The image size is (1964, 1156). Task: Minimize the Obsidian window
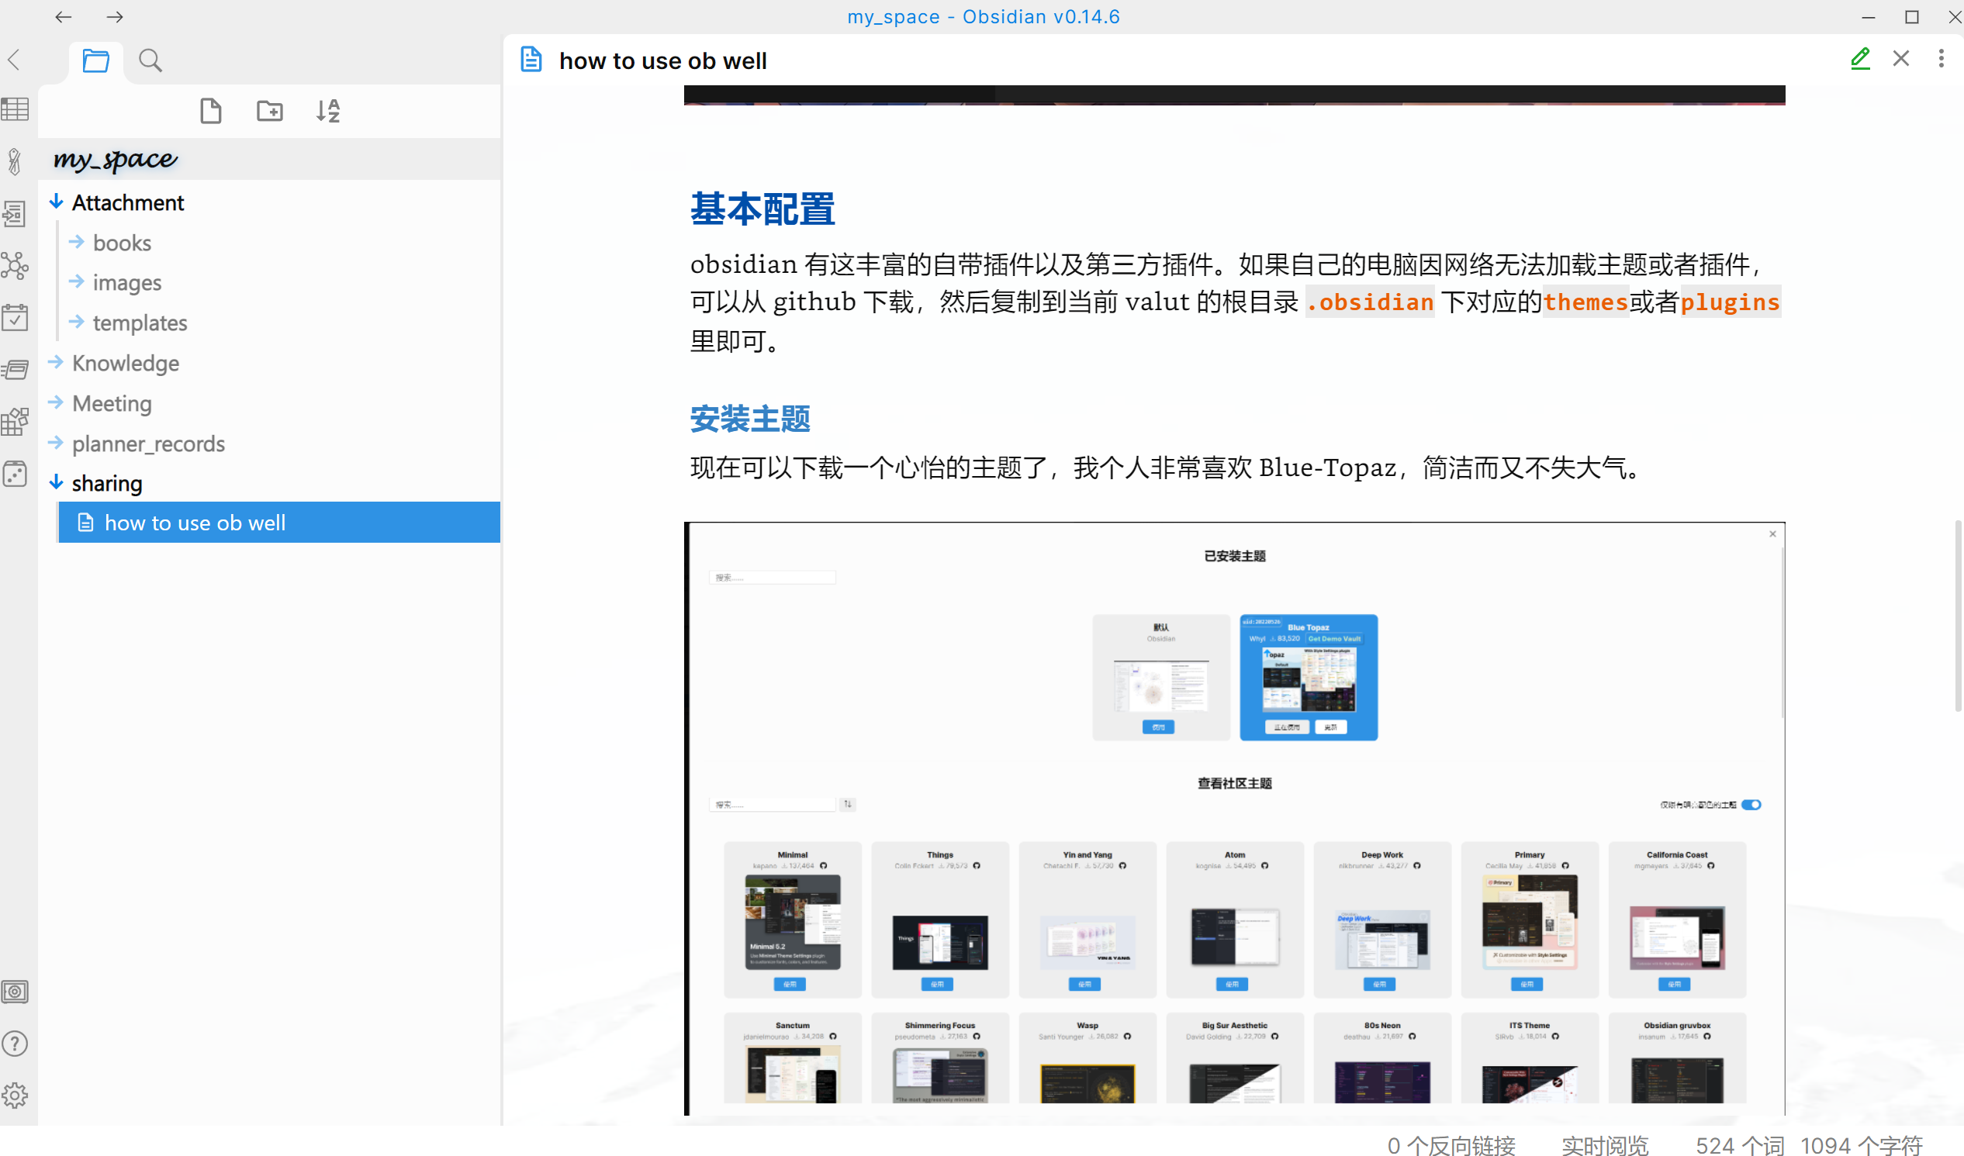pos(1868,17)
